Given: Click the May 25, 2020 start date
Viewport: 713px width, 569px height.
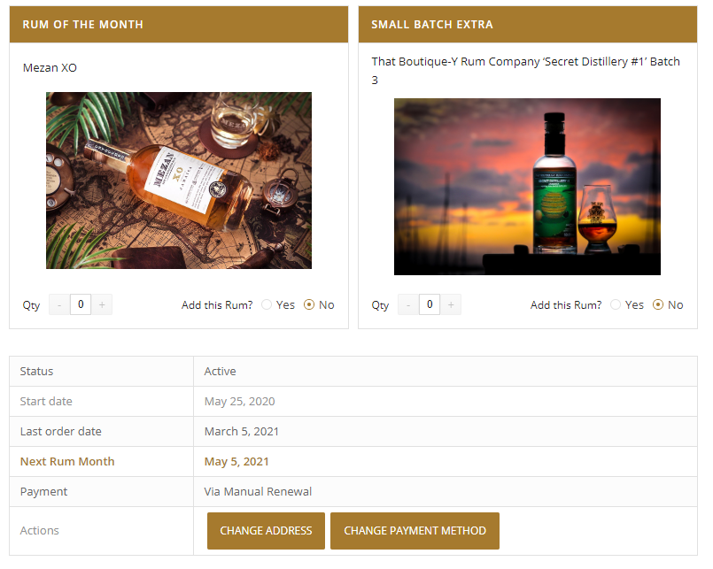Looking at the screenshot, I should click(x=240, y=401).
